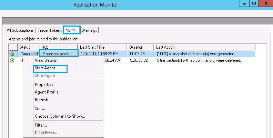Choose View Details from context menu
273x138 pixels.
[x=45, y=60]
